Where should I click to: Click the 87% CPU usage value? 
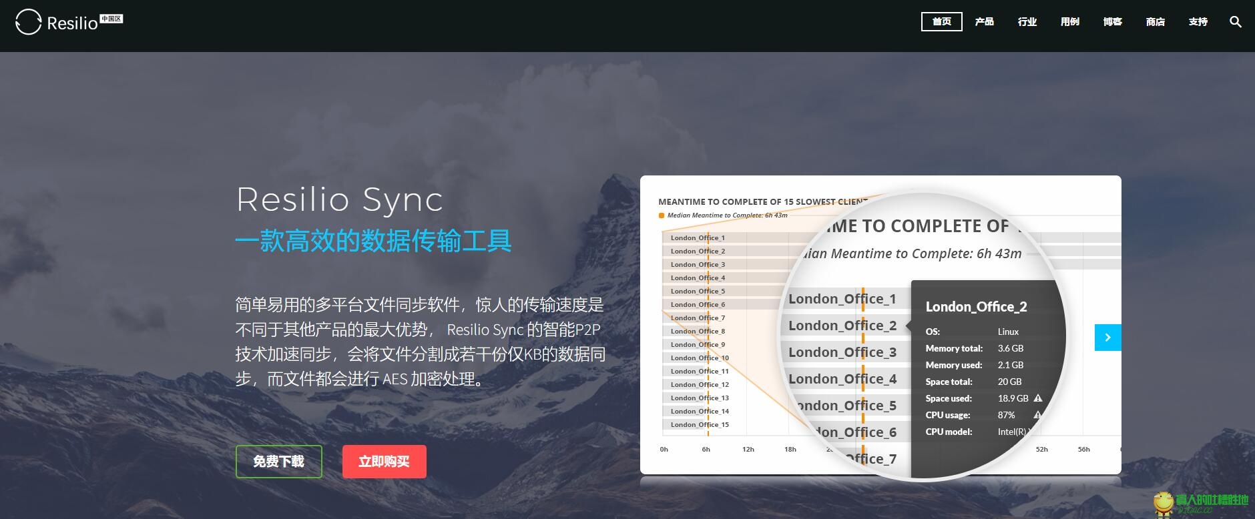click(1006, 415)
